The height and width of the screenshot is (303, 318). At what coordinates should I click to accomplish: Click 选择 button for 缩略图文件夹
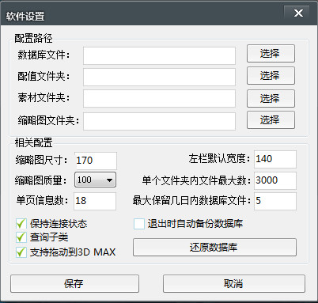tap(271, 120)
